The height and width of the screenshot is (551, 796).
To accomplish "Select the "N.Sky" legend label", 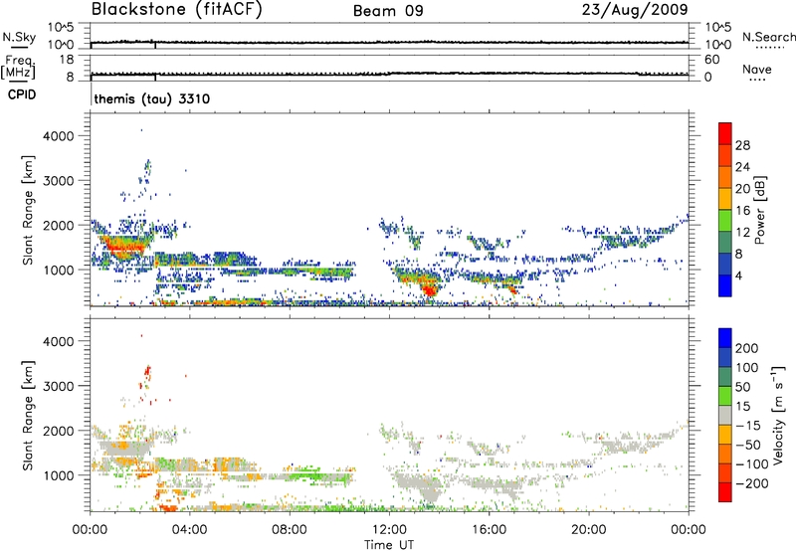I will tap(19, 37).
